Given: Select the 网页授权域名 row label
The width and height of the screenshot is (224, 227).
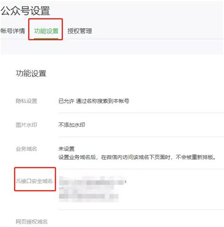Looking at the screenshot, I should click(32, 222).
